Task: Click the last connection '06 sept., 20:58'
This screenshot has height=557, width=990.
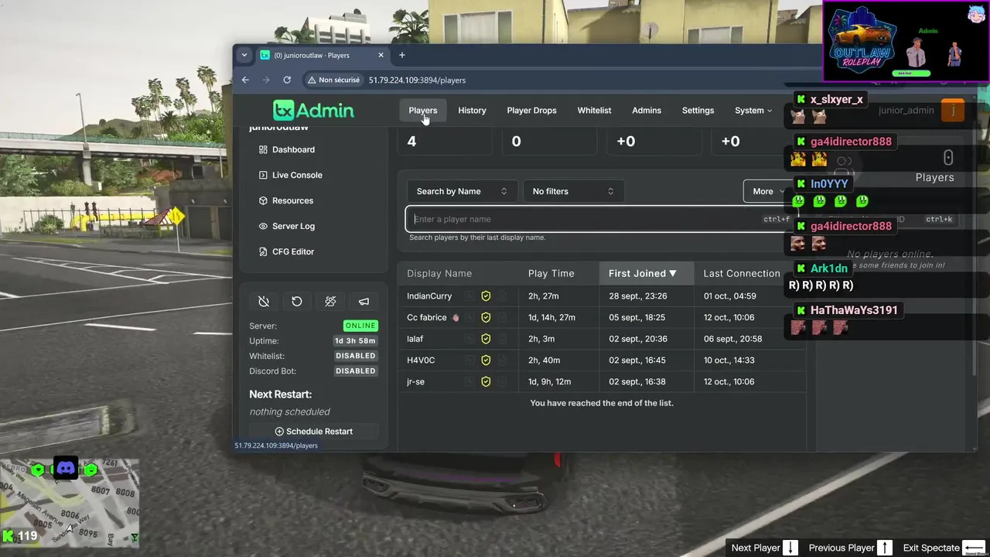Action: click(732, 339)
